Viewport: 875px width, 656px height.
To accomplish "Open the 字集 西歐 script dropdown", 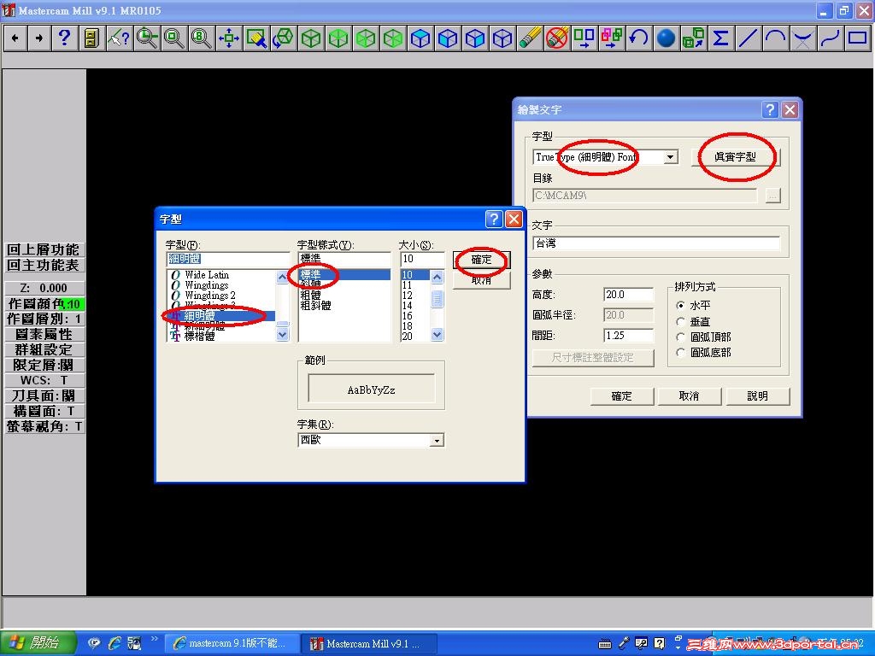I will coord(437,441).
